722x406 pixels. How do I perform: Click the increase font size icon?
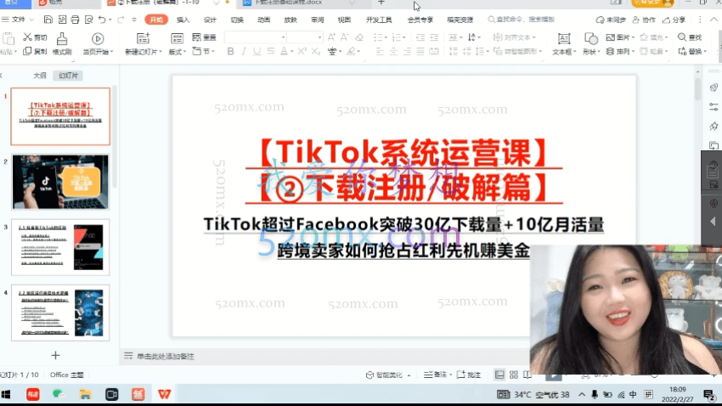331,37
